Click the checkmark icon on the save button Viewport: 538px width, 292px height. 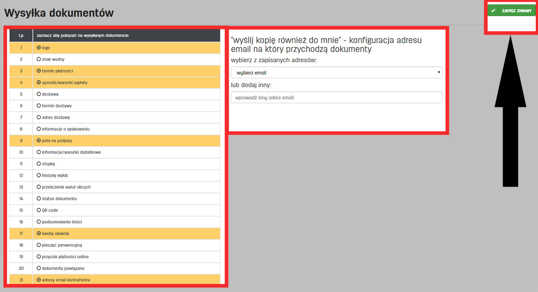click(x=494, y=9)
